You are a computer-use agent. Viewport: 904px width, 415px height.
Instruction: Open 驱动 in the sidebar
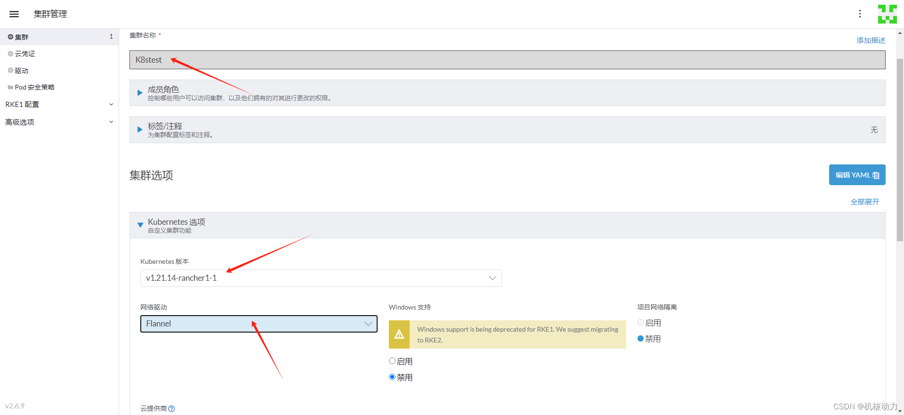click(x=59, y=71)
